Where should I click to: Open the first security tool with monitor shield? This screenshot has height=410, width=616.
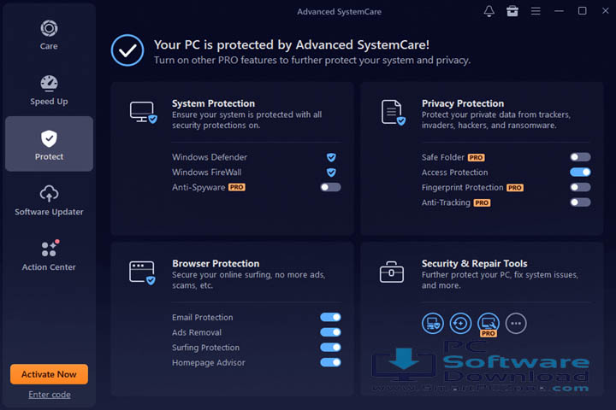(x=433, y=324)
